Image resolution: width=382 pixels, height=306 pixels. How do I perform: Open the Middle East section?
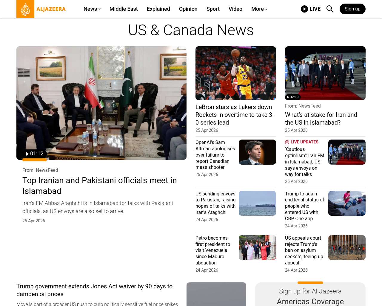pos(124,9)
